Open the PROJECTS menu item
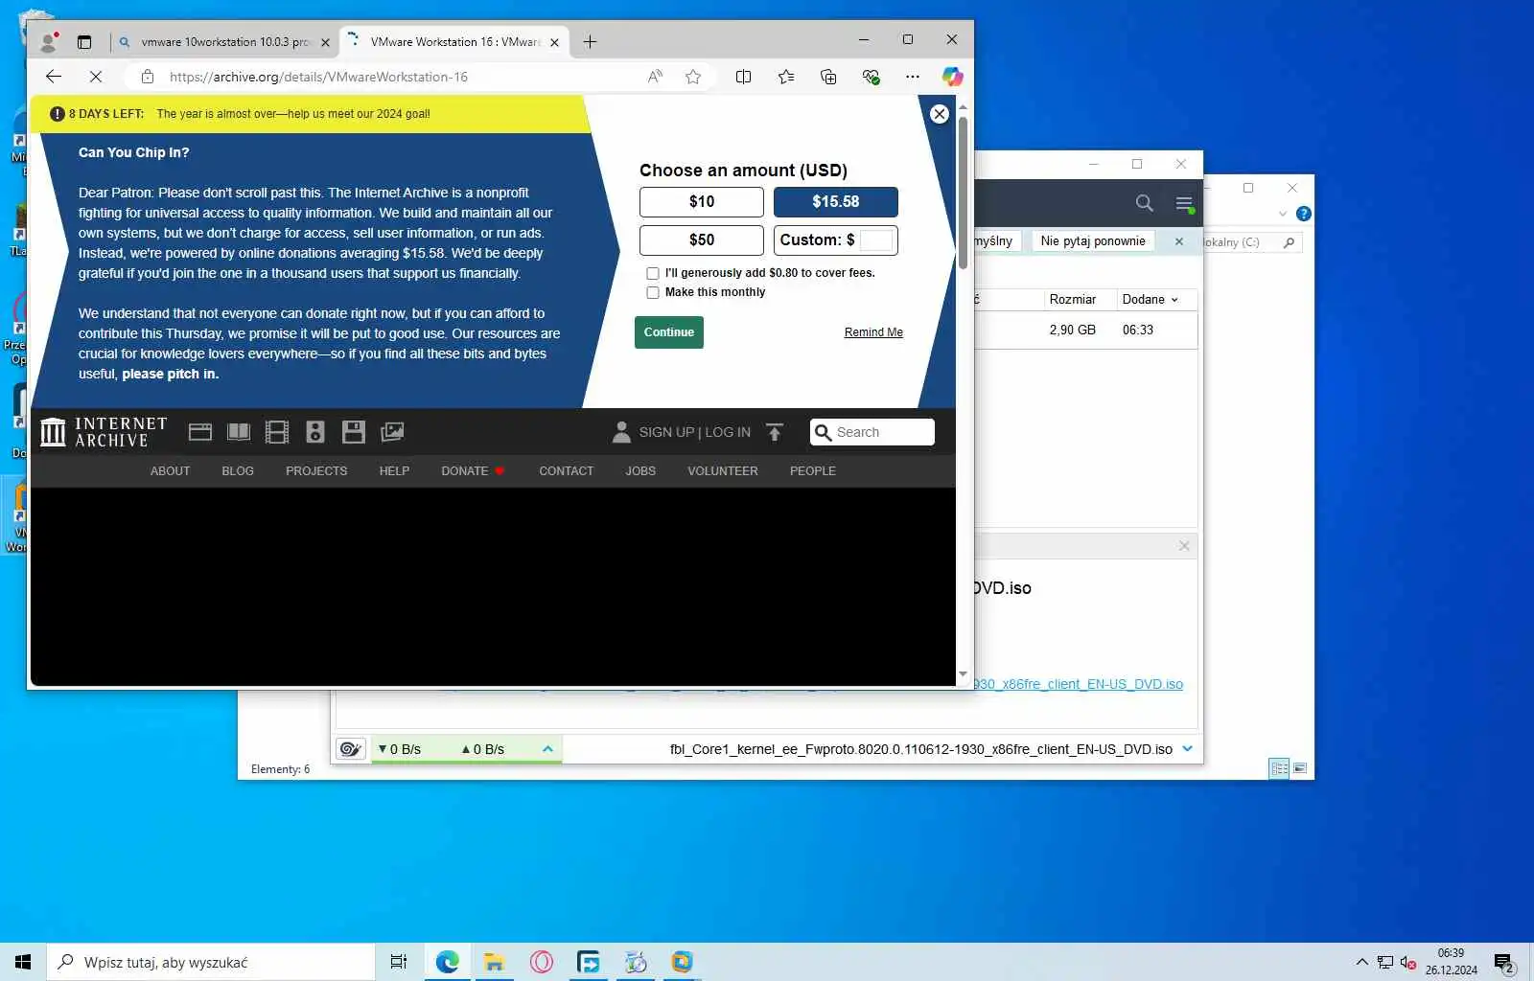Viewport: 1534px width, 981px height. tap(316, 471)
